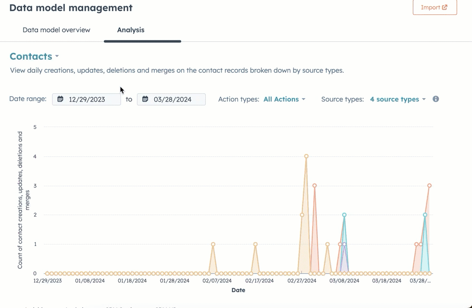Click calendar icon in end date field
472x308 pixels.
pos(145,99)
